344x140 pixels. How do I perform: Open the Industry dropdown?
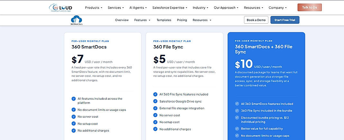pos(201,8)
